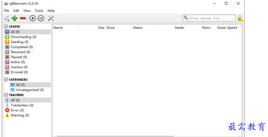The width and height of the screenshot is (268, 137).
Task: Sort by the Peers column header
Action: 198,28
